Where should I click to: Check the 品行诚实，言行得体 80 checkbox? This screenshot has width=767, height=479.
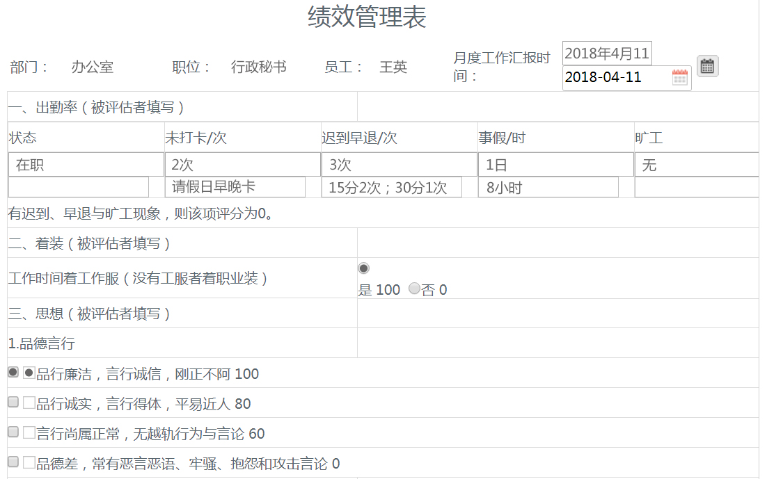(28, 401)
